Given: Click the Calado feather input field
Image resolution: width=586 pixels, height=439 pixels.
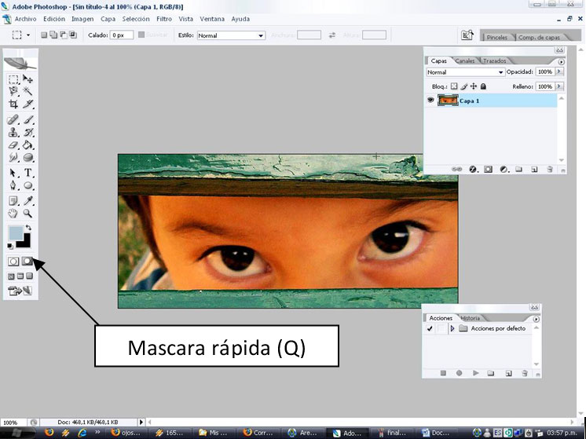Looking at the screenshot, I should 122,35.
